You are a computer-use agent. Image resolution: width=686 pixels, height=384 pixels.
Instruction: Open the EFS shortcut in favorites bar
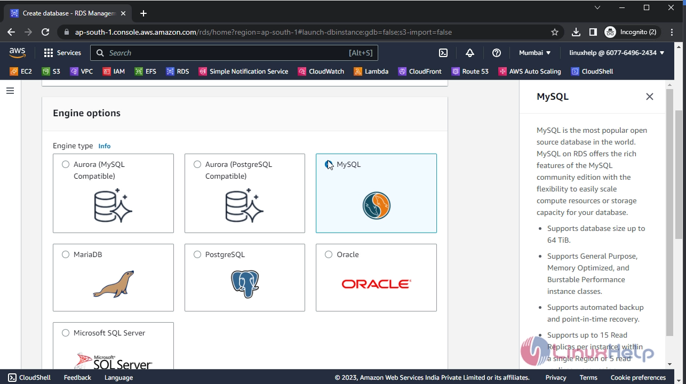[146, 71]
